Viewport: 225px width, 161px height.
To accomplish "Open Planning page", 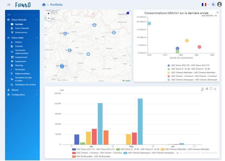I will coord(19,65).
